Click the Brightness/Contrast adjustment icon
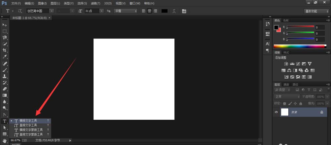Image resolution: width=331 pixels, height=145 pixels. pyautogui.click(x=286, y=64)
